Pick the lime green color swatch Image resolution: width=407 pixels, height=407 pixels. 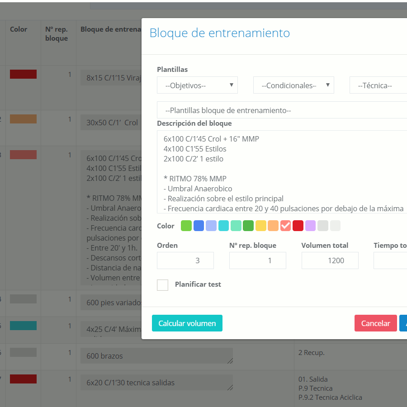(x=186, y=226)
